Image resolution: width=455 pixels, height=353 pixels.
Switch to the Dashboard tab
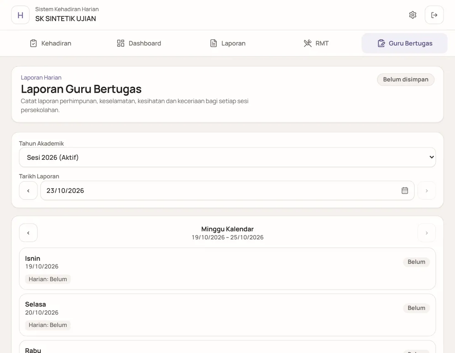click(139, 43)
